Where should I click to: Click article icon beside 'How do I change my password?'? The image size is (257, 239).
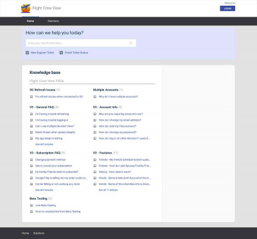pyautogui.click(x=95, y=132)
